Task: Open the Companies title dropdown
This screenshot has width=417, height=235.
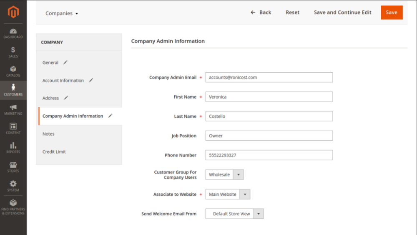Action: (62, 13)
